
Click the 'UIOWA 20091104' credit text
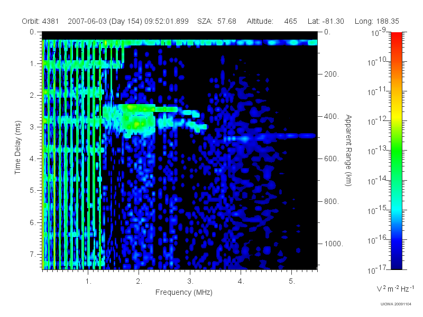pyautogui.click(x=396, y=304)
